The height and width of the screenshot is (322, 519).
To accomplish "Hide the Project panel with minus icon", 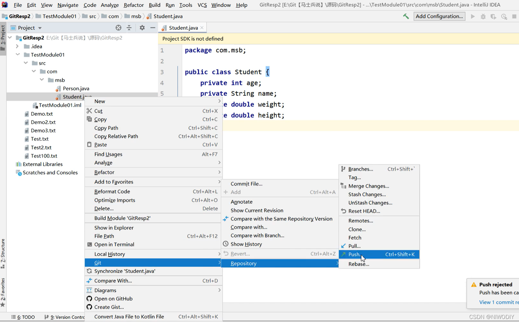I will coord(153,28).
